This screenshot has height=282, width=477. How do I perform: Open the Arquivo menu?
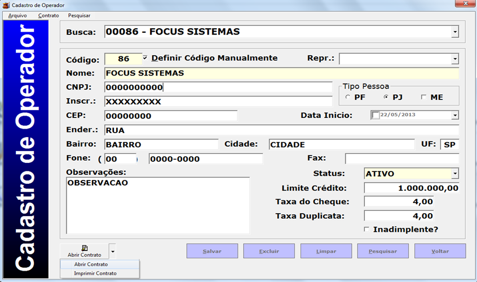pyautogui.click(x=17, y=16)
